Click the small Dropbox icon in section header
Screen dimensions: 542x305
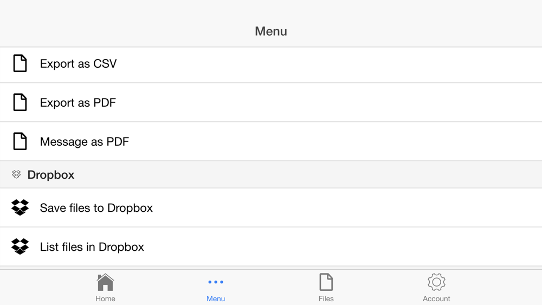click(x=16, y=174)
